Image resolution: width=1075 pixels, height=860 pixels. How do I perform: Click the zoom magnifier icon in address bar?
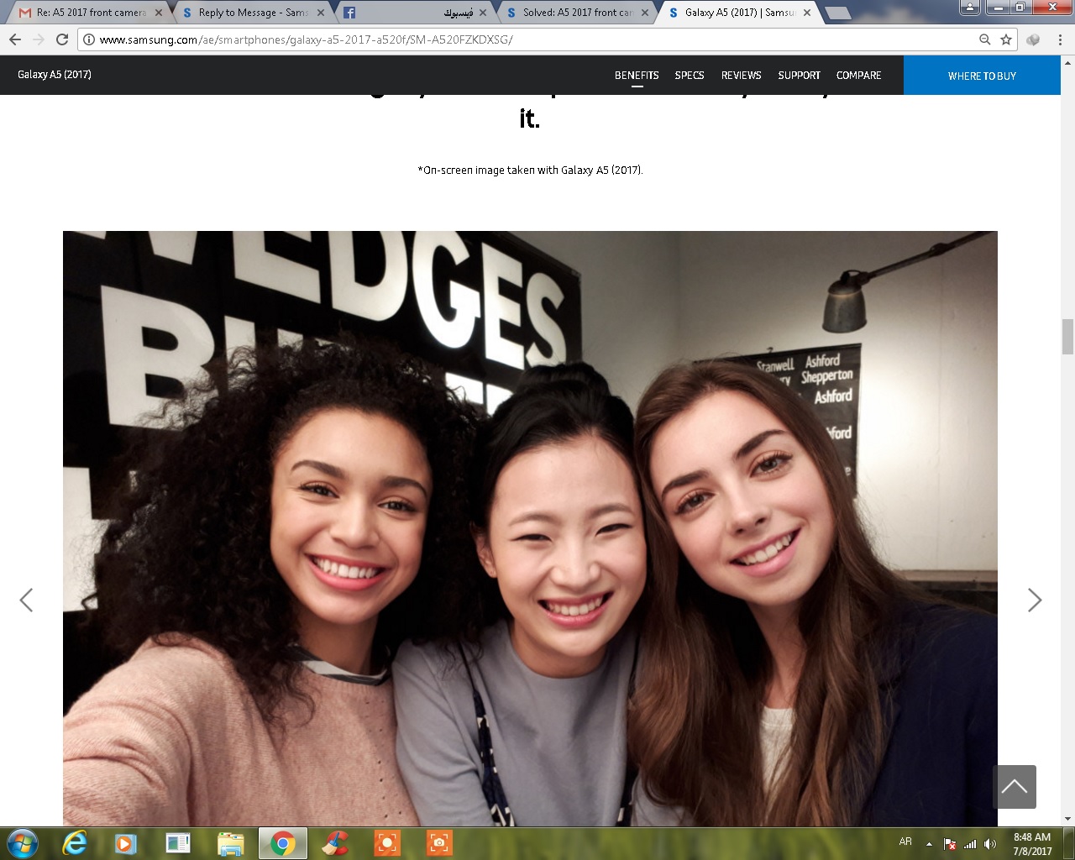coord(985,39)
